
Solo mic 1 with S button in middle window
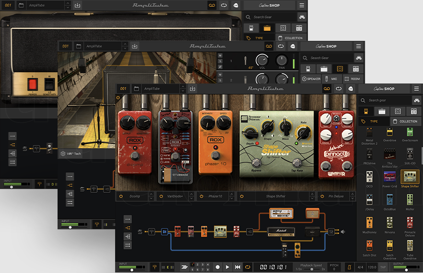point(220,61)
